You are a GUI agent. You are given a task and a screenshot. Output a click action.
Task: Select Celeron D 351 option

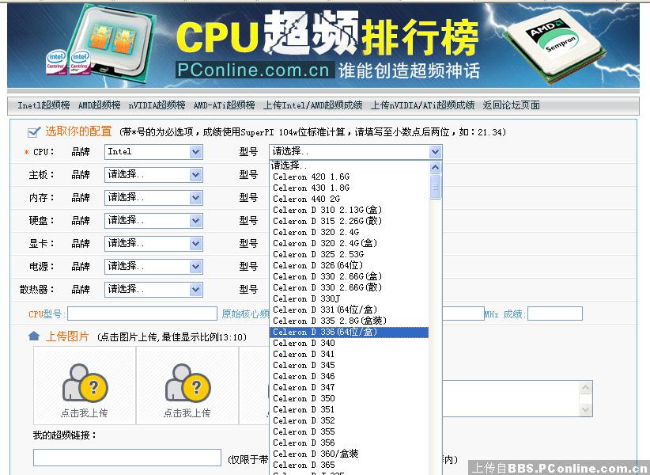[349, 410]
